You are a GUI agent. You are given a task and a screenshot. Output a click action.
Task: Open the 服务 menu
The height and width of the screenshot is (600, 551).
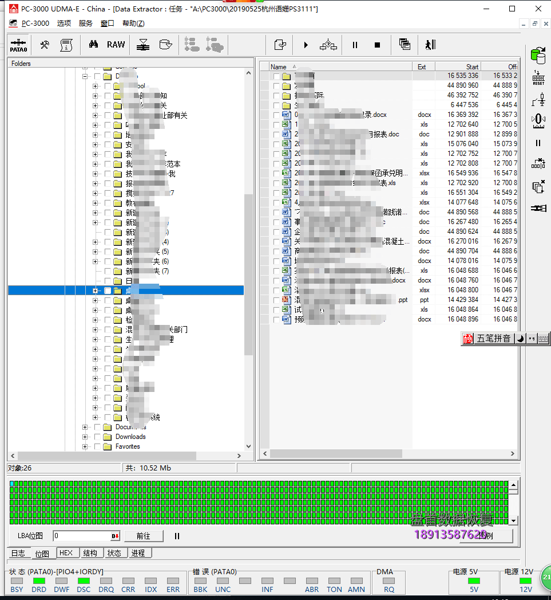click(86, 23)
